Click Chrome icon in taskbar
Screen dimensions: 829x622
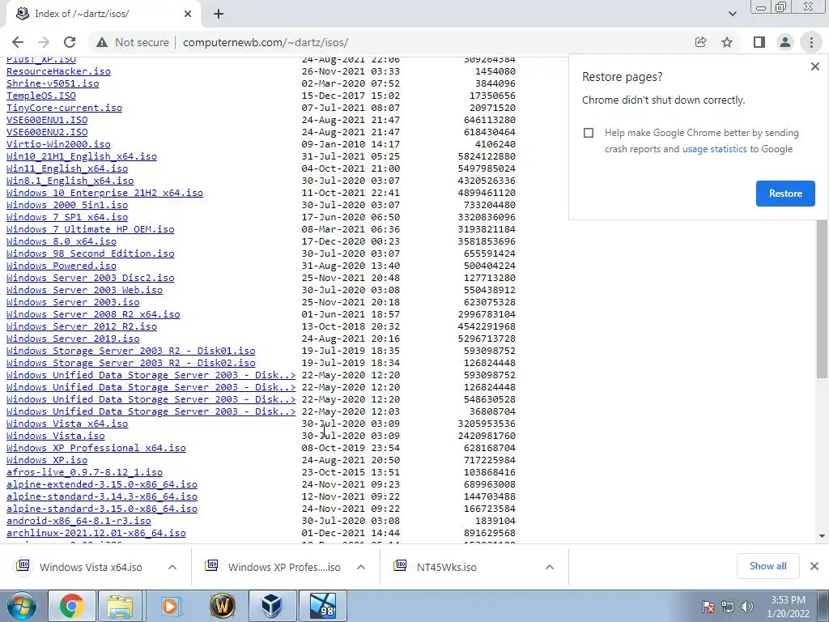coord(72,606)
